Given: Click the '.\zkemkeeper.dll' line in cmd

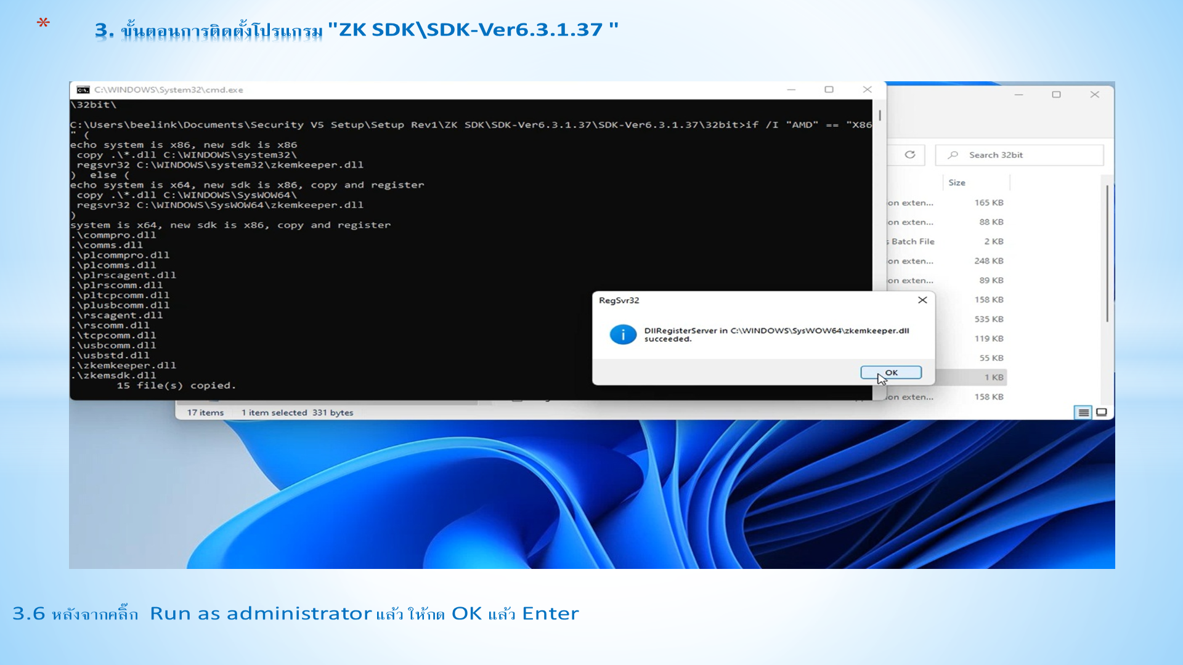Looking at the screenshot, I should tap(123, 365).
